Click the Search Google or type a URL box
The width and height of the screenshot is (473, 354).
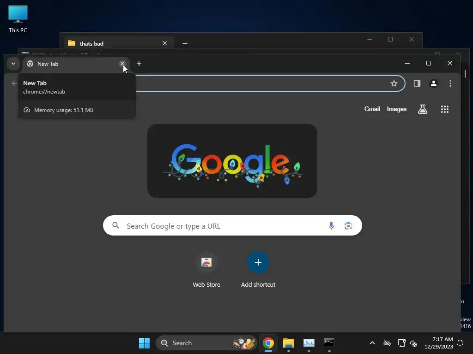coord(232,225)
